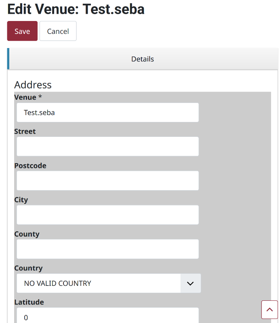
Task: Click the Country label text
Action: (x=28, y=268)
